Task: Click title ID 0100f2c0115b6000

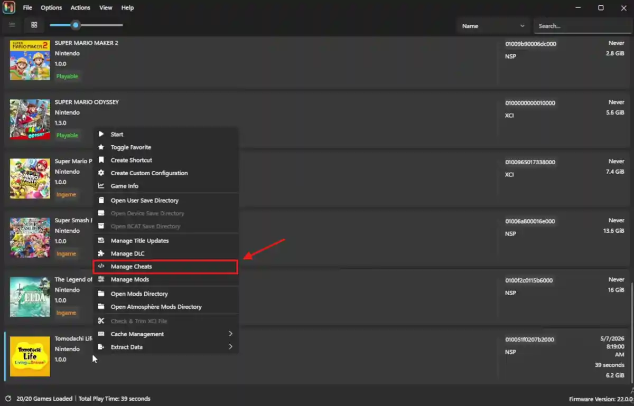Action: pos(529,280)
